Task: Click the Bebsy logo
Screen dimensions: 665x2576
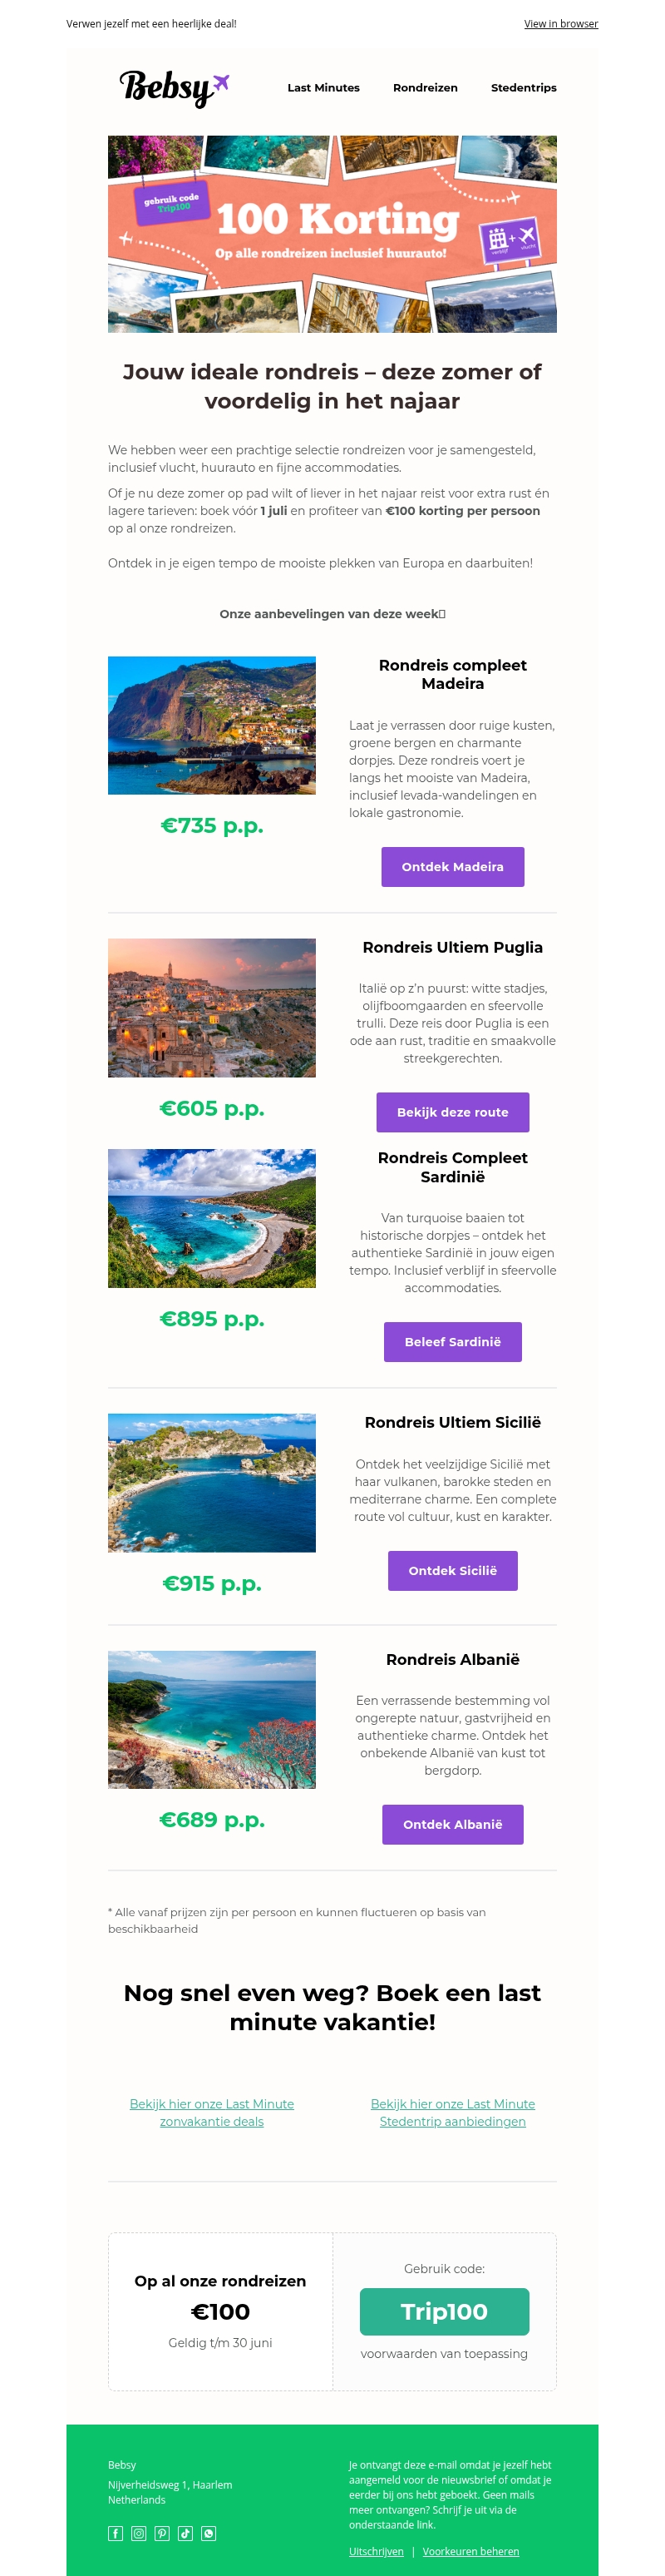Action: click(x=174, y=88)
